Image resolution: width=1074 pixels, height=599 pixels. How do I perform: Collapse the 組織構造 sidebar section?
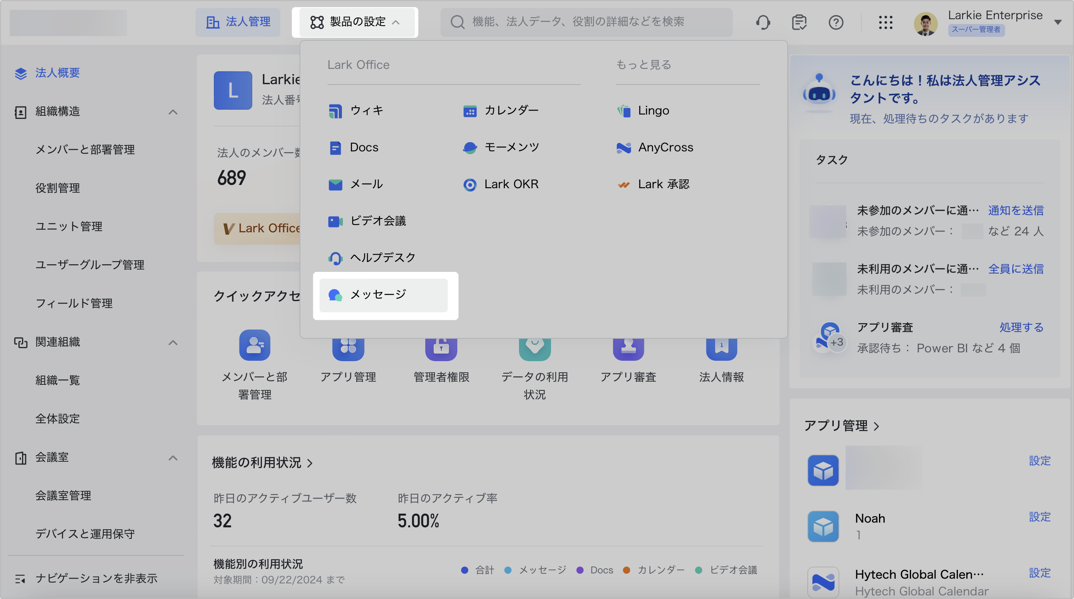(173, 112)
